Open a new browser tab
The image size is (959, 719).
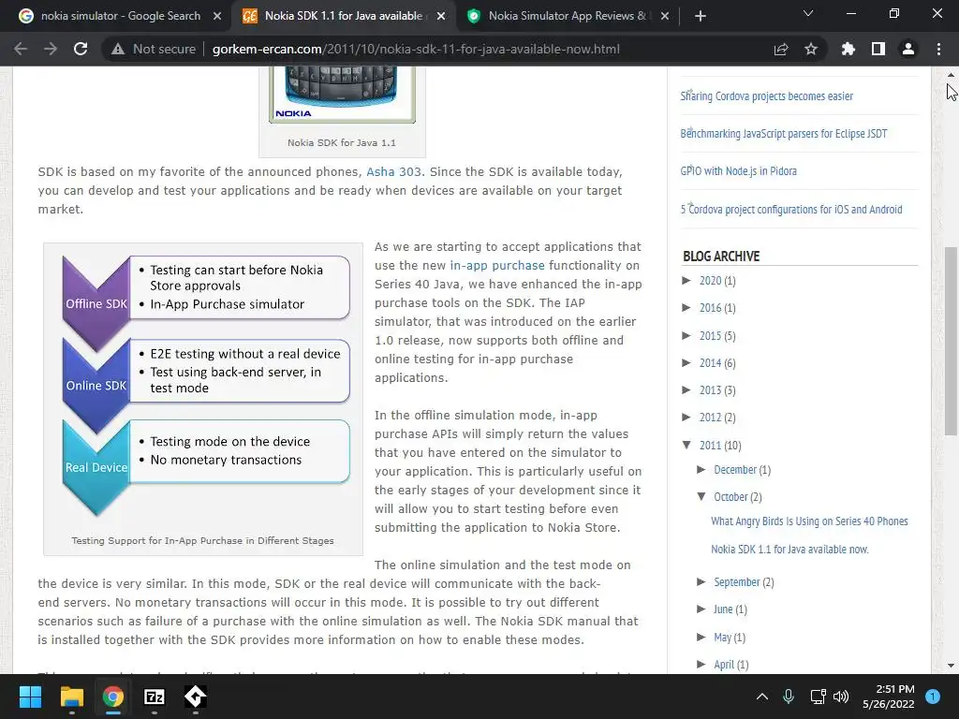701,16
